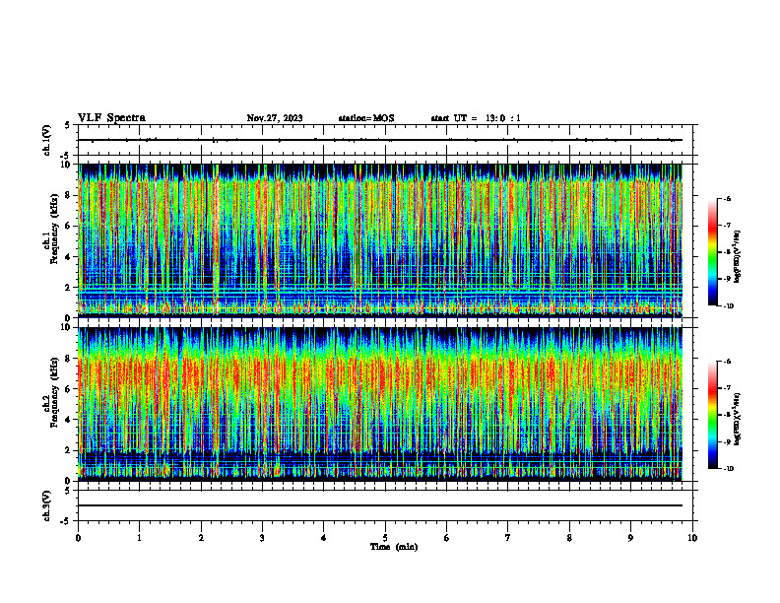Viewport: 780px width, 603px height.
Task: Click the ch.2 spectrogram color bar
Action: pos(713,415)
